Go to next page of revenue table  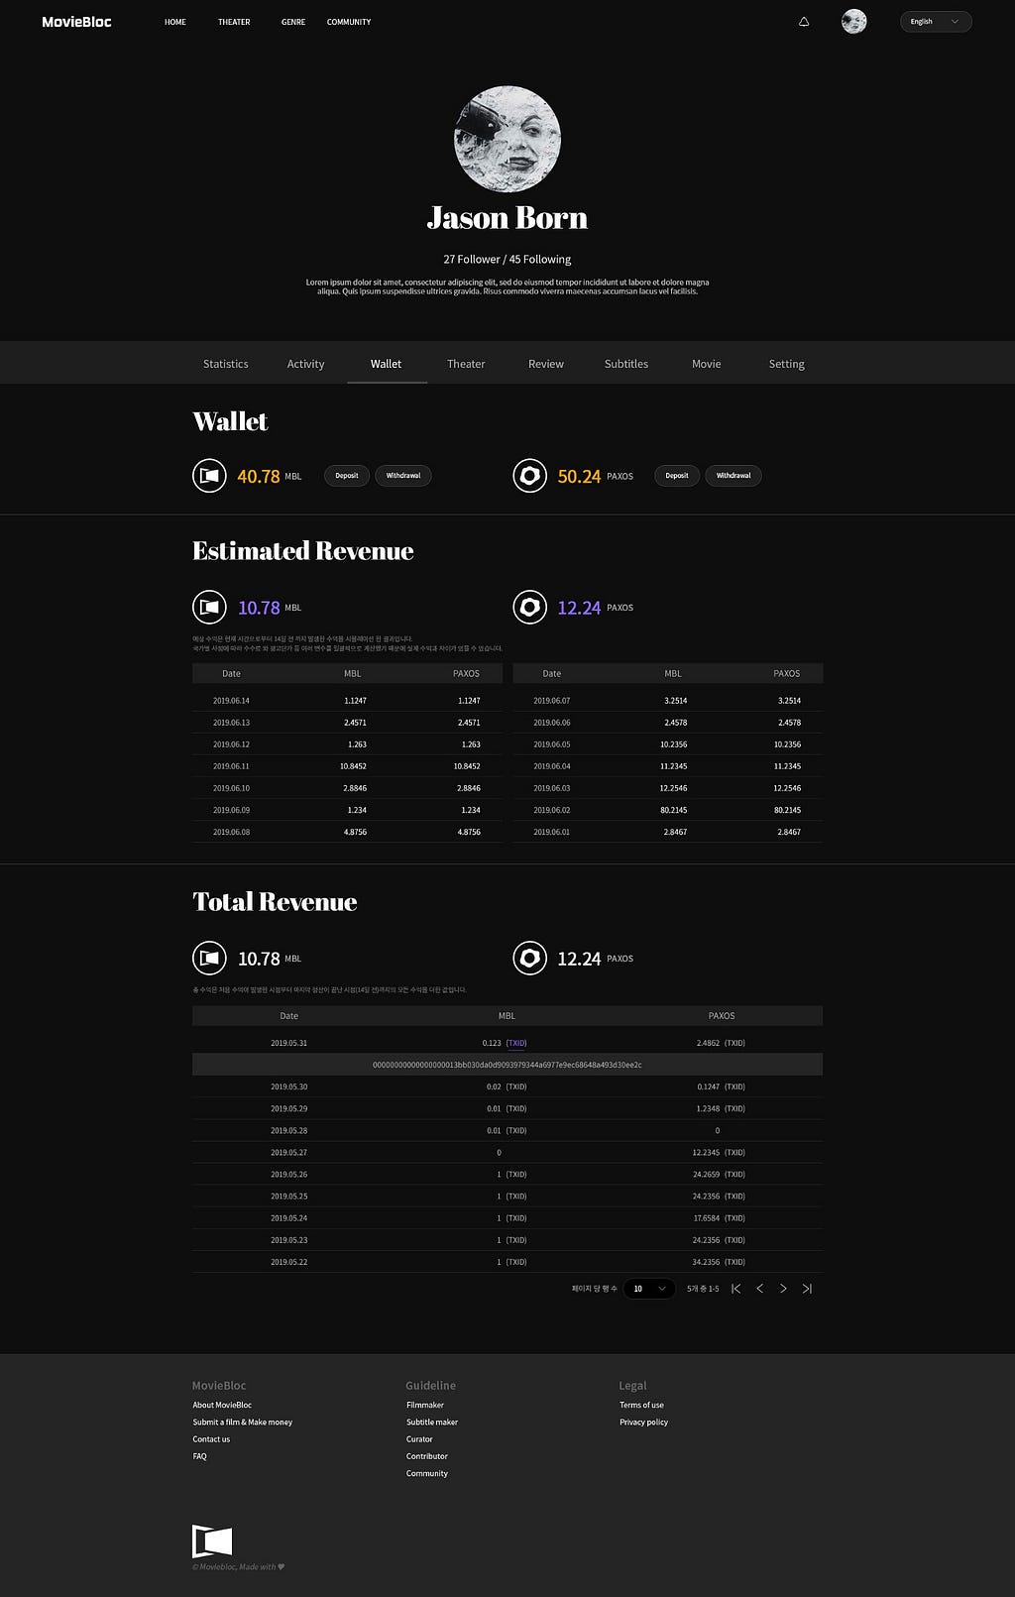point(783,1289)
